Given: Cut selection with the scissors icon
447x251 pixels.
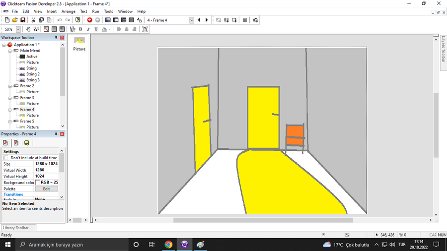Looking at the screenshot, I should (x=33, y=20).
